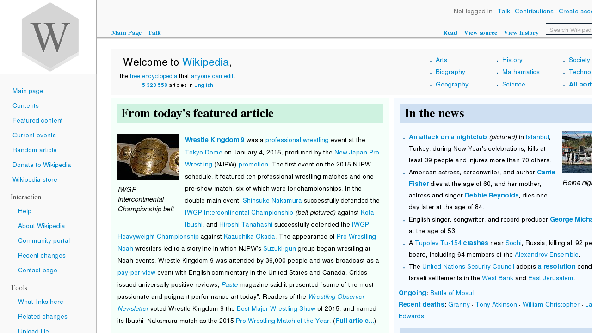Screen dimensions: 592x333
Task: Open the History portal
Action: (x=512, y=60)
